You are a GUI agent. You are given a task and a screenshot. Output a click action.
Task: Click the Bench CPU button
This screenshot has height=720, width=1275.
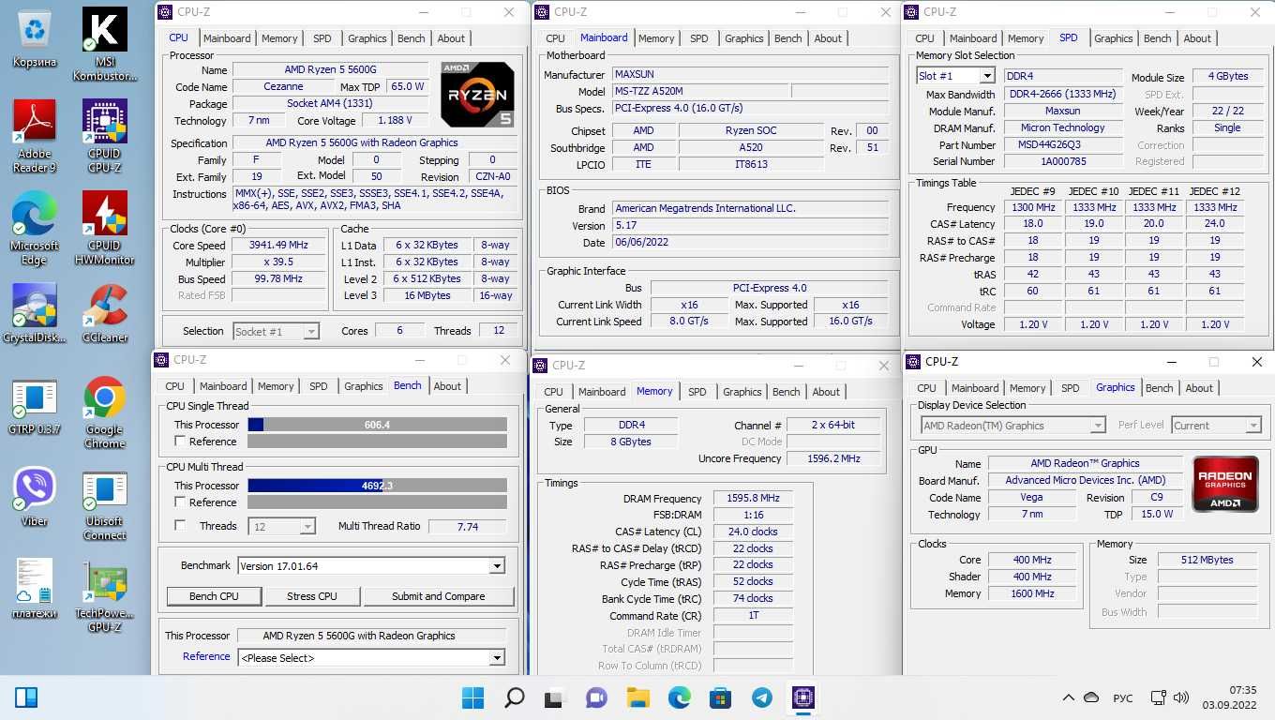(214, 596)
